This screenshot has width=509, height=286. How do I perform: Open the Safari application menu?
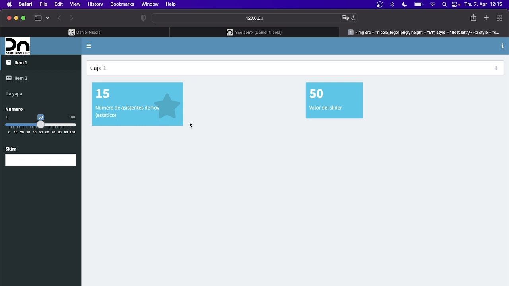coord(25,4)
